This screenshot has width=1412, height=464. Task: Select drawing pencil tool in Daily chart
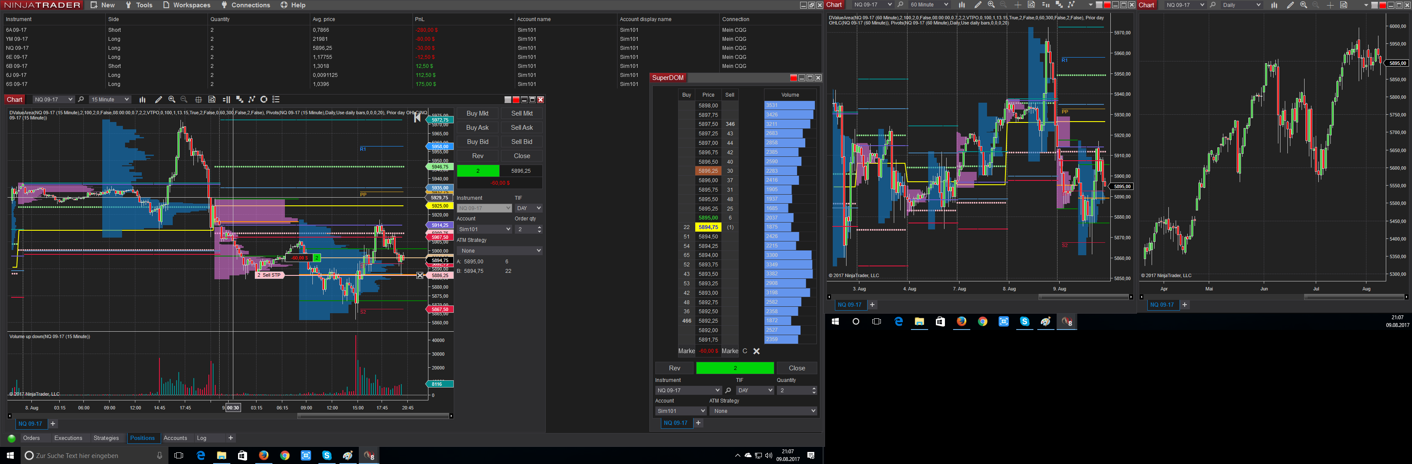[x=1290, y=5]
